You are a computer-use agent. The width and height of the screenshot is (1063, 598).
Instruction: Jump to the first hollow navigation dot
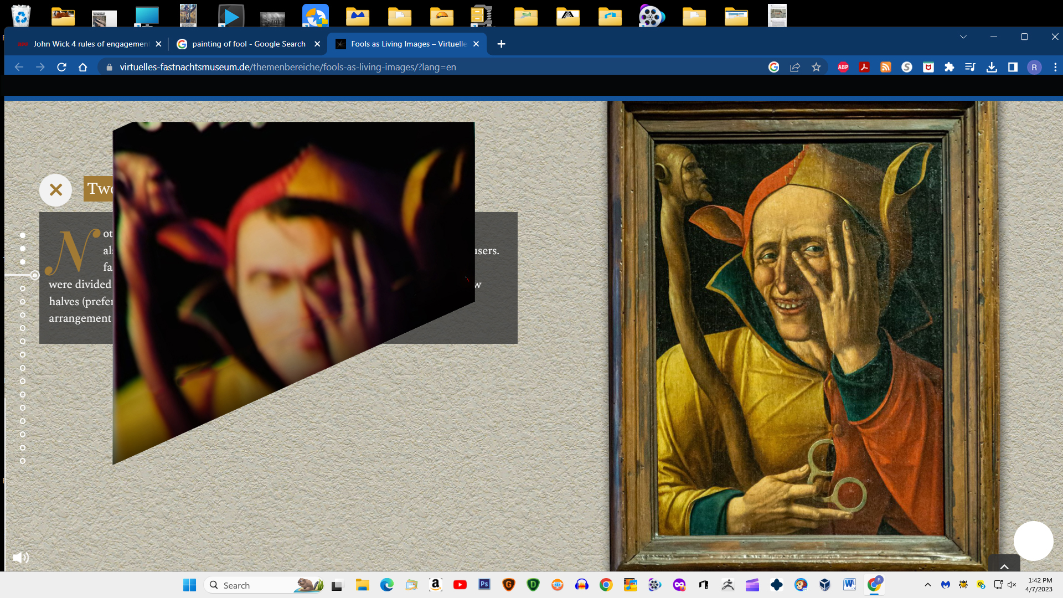[23, 288]
